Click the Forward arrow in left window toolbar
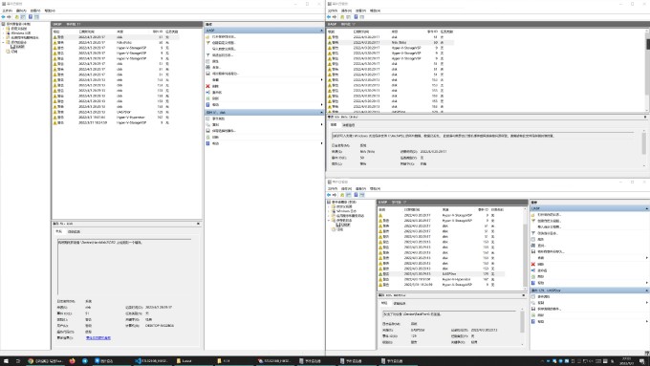Screen dimensions: 650x366 click(x=9, y=17)
